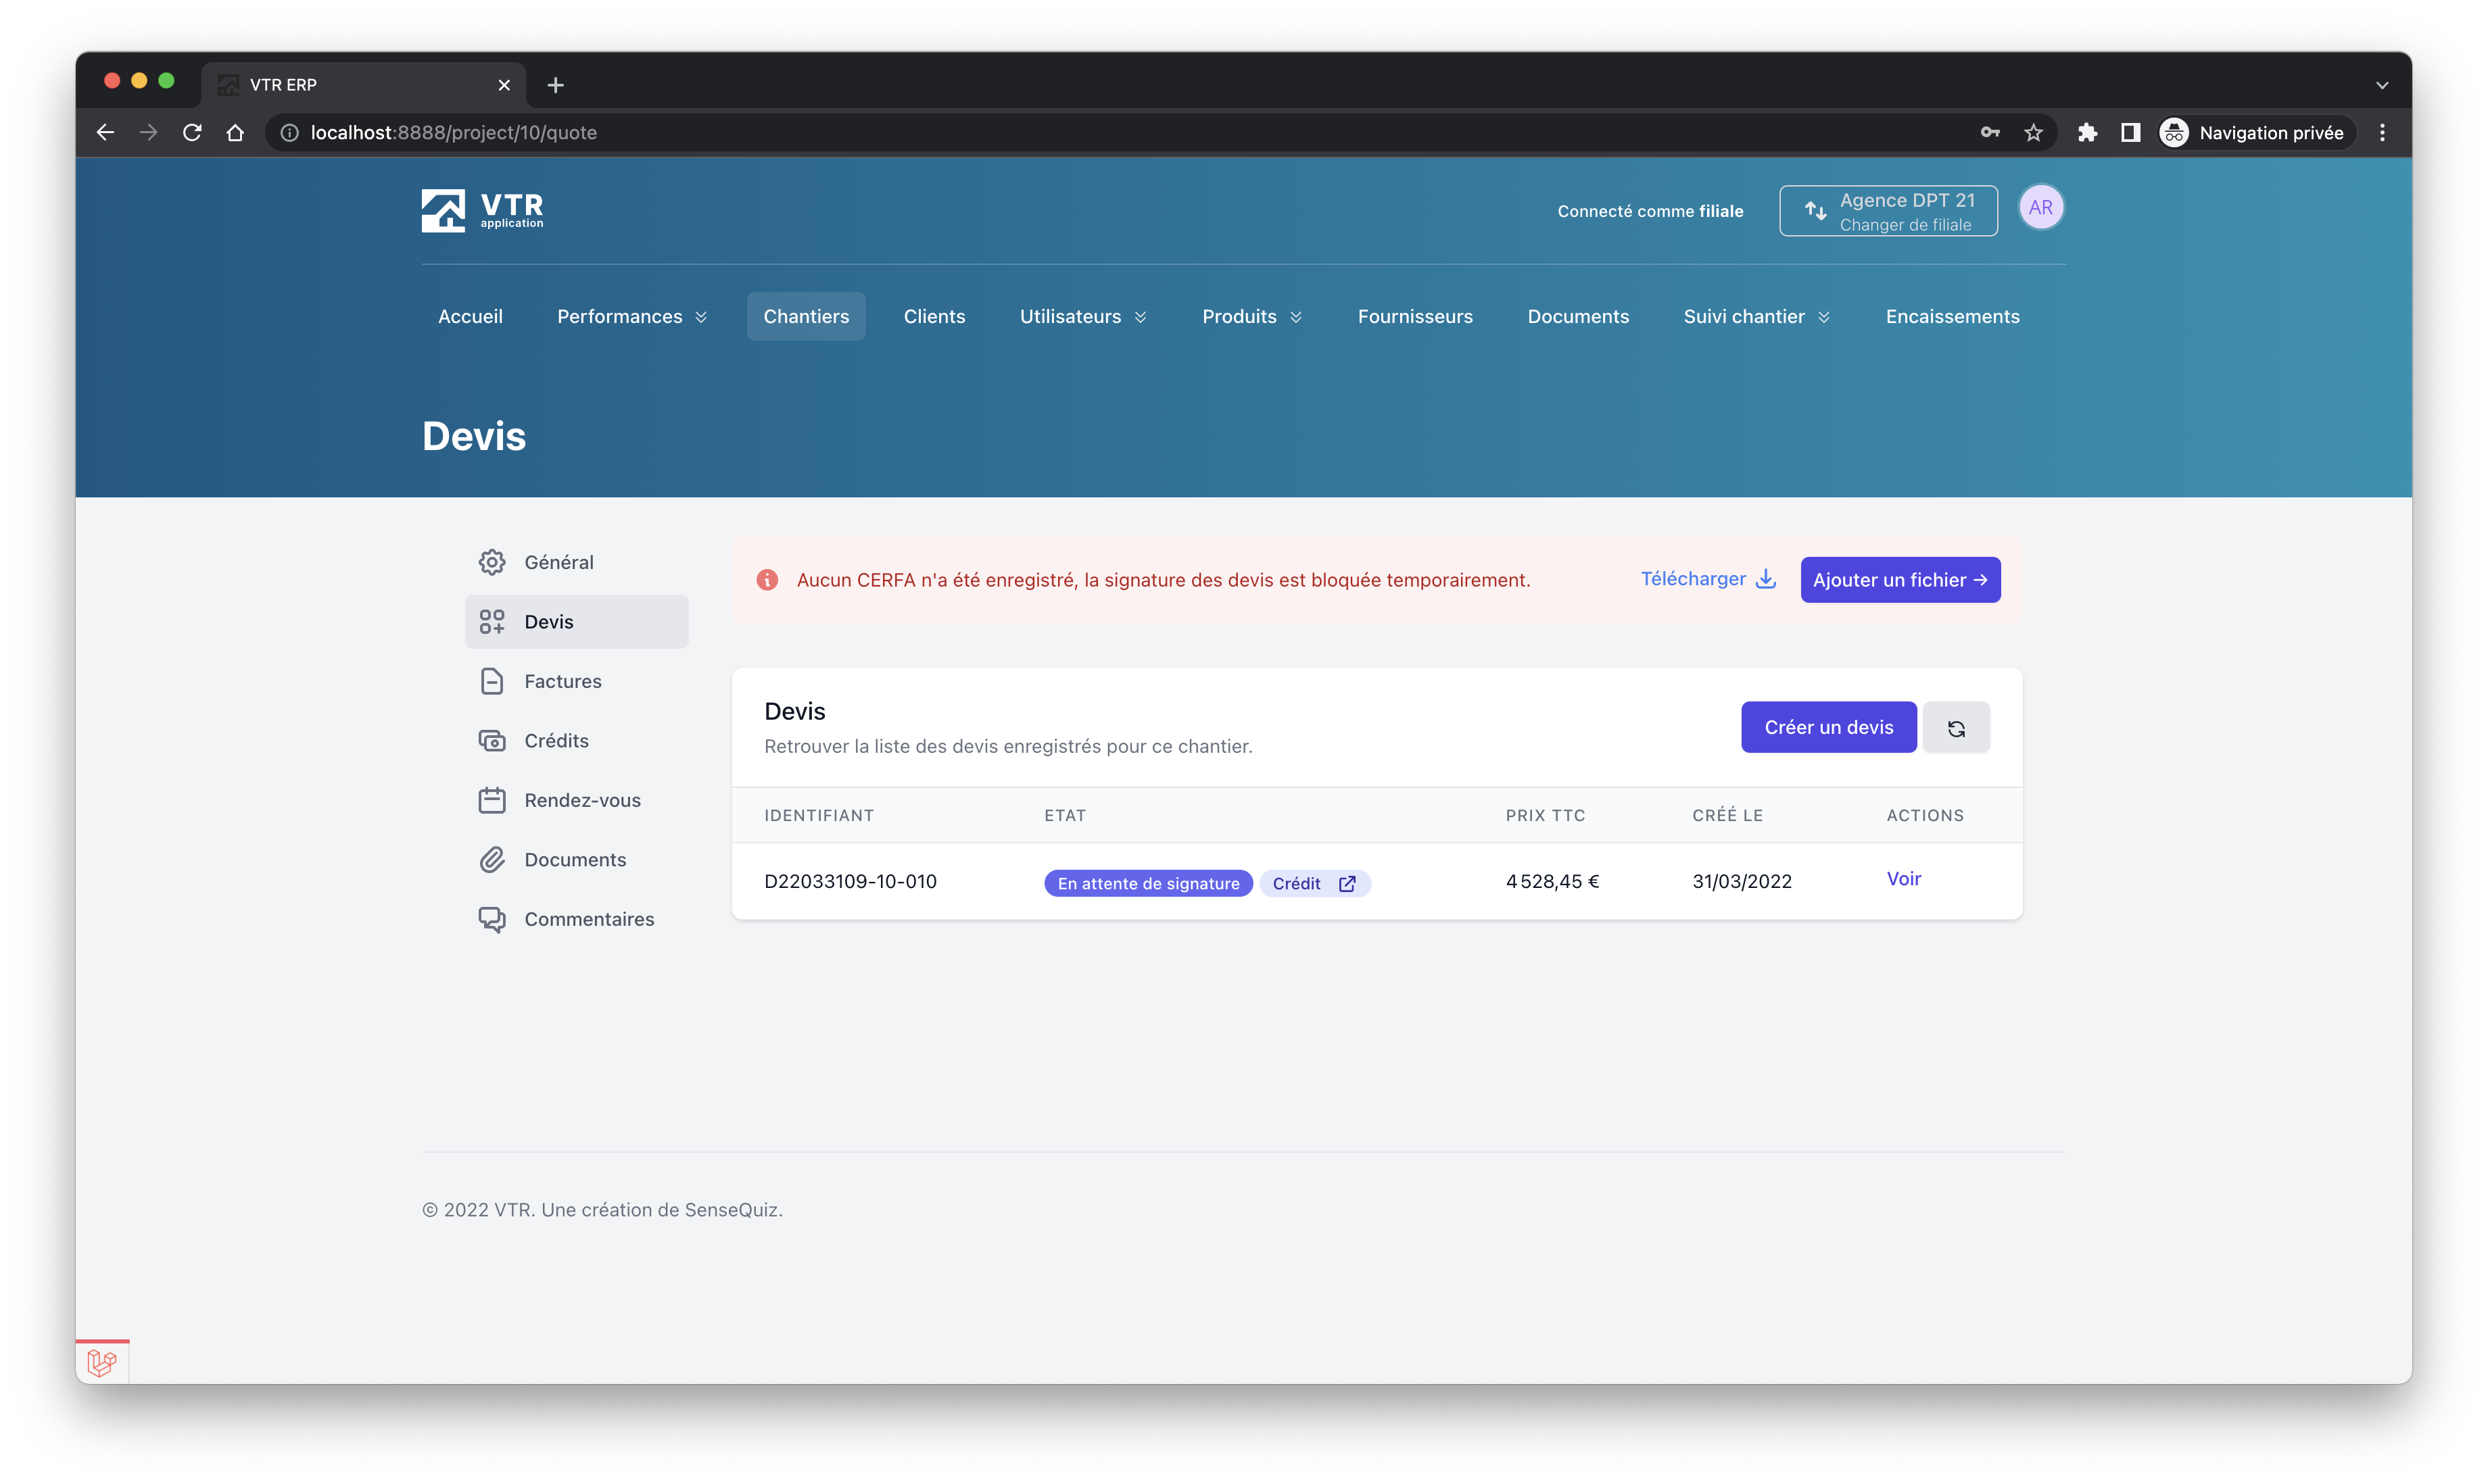Image resolution: width=2488 pixels, height=1484 pixels.
Task: Expand the Performances dropdown menu
Action: point(631,316)
